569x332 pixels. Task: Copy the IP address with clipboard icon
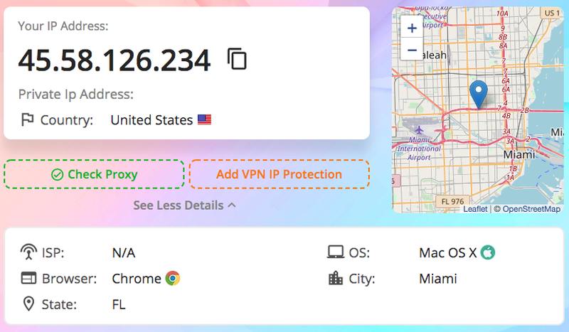pos(237,58)
